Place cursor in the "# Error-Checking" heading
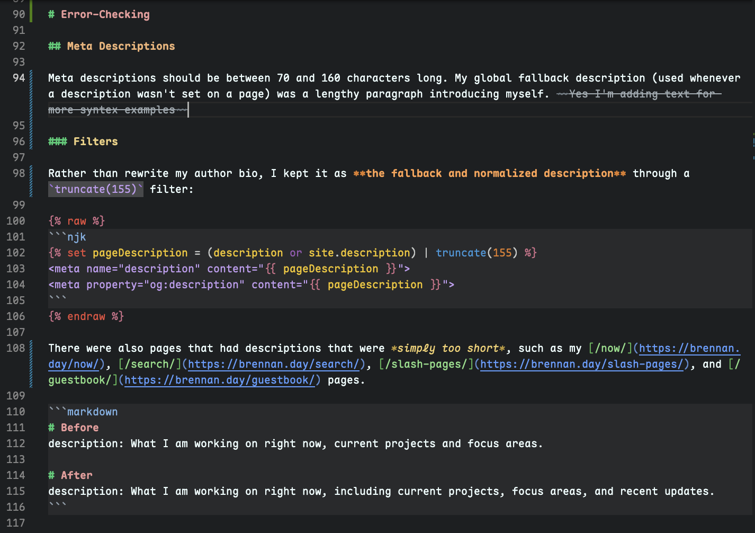This screenshot has width=755, height=533. pyautogui.click(x=99, y=14)
